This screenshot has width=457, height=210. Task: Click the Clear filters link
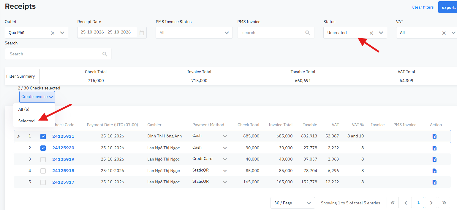[x=423, y=7]
